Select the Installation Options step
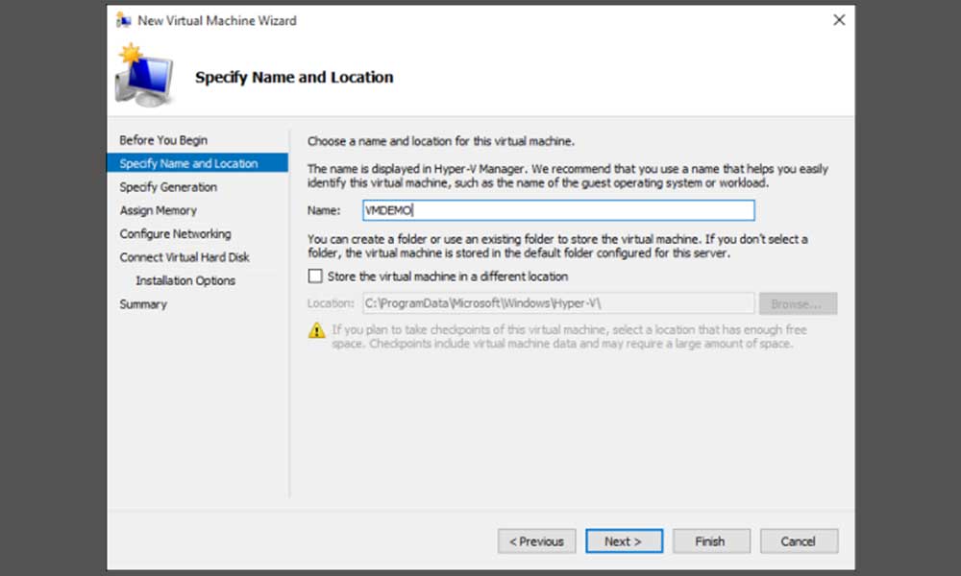961x576 pixels. point(188,280)
